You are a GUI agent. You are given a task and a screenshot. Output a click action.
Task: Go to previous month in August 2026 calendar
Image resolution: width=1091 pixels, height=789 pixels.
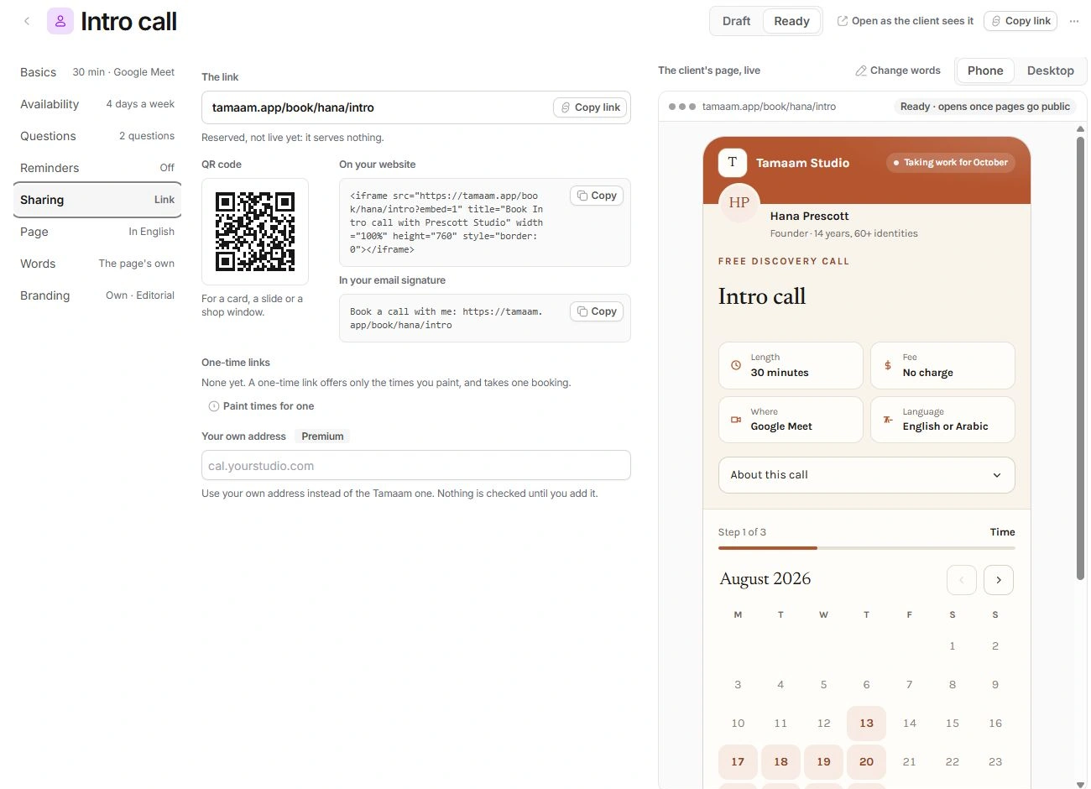point(962,580)
